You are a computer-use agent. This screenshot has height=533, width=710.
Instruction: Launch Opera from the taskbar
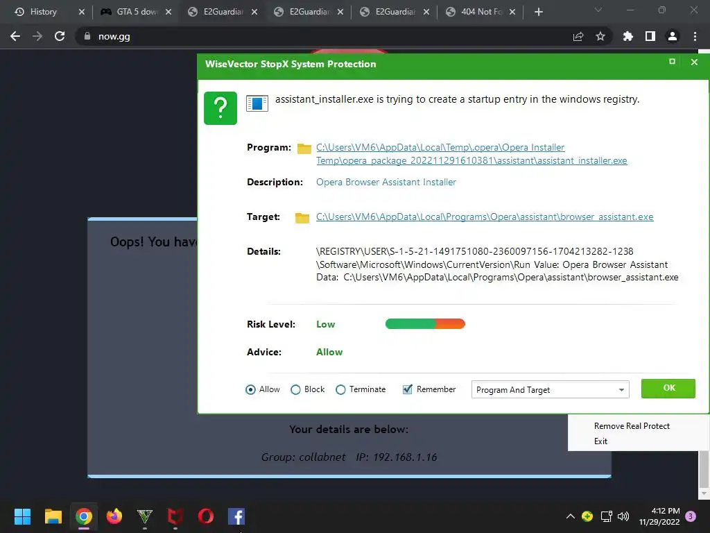pyautogui.click(x=205, y=516)
